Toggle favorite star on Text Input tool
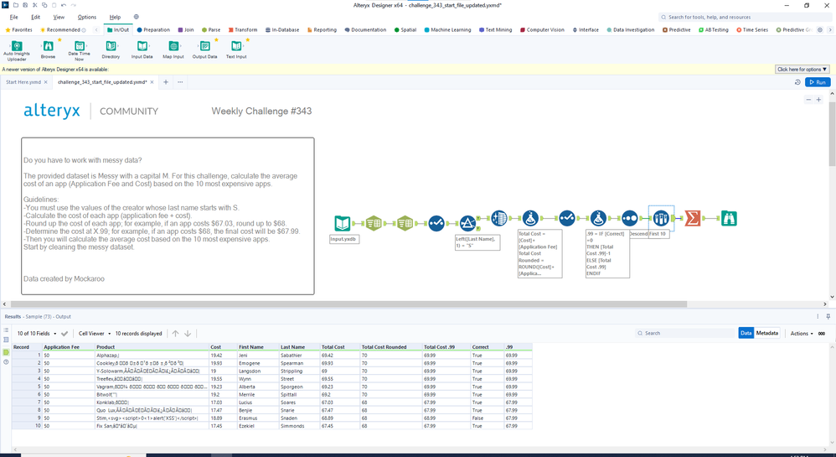This screenshot has width=836, height=457. [x=247, y=39]
